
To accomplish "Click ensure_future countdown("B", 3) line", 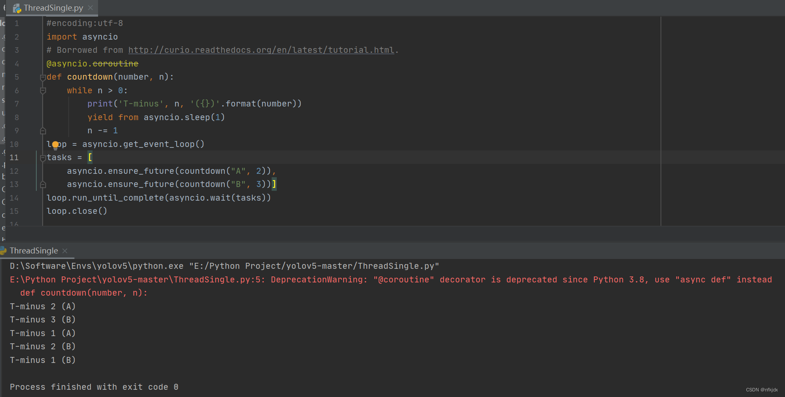I will coord(172,184).
